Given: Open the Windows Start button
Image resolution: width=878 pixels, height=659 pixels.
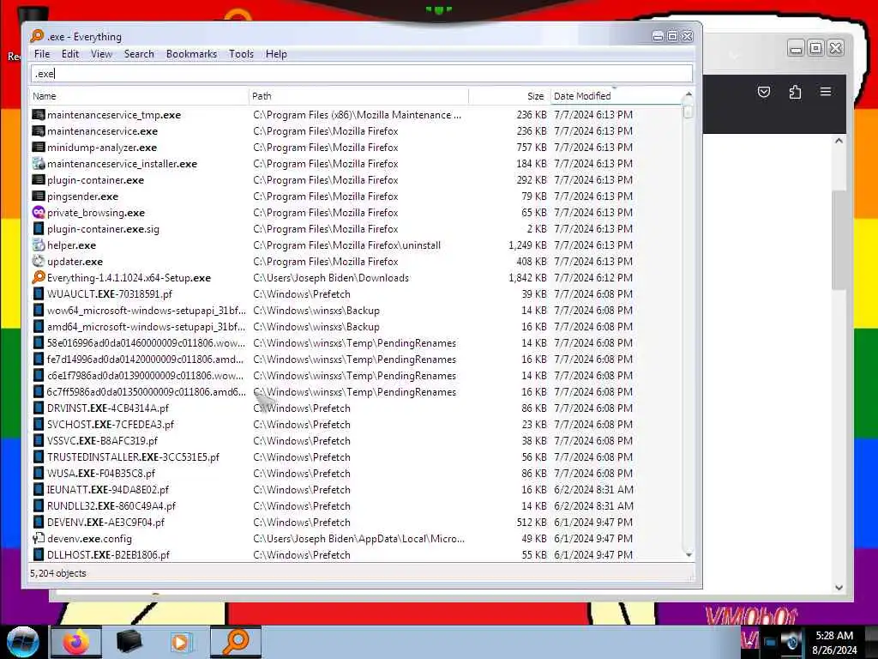Looking at the screenshot, I should pos(23,642).
